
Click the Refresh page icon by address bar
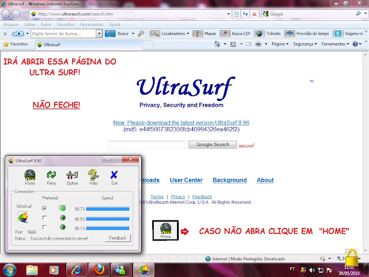[x=245, y=14]
